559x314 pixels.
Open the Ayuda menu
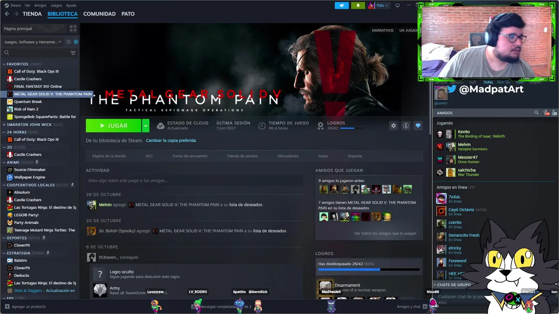(71, 5)
